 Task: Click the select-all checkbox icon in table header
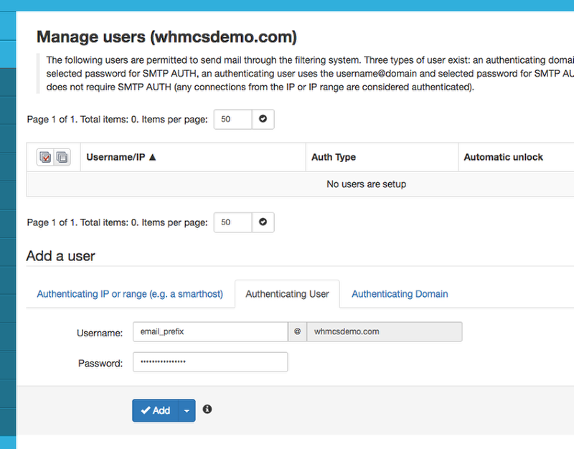46,158
